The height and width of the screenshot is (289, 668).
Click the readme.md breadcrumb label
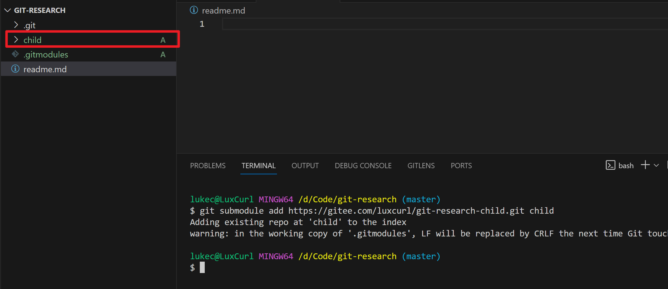click(x=223, y=11)
